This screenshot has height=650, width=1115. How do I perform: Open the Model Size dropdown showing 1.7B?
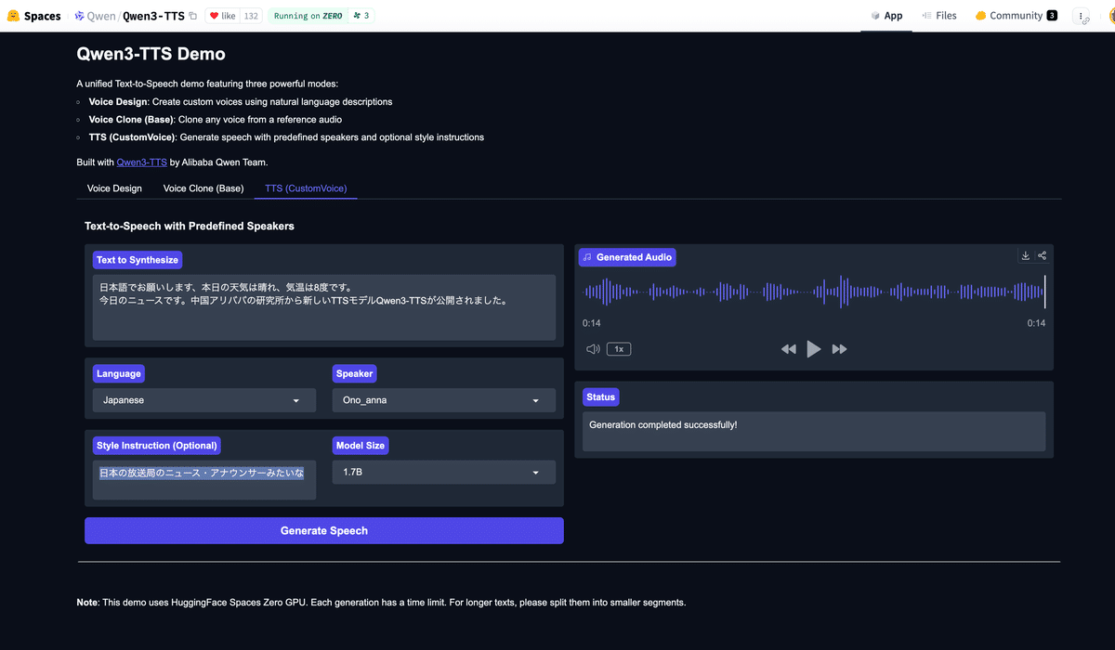[443, 472]
